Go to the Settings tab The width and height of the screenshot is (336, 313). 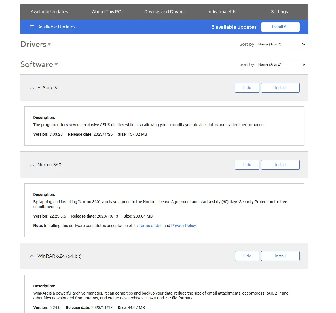[x=279, y=12]
